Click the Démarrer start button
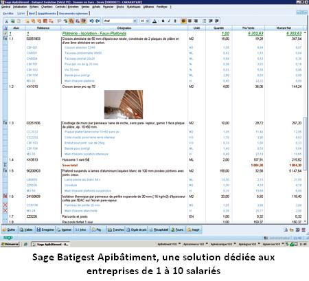Screen dimensions: 309x281 coord(10,245)
